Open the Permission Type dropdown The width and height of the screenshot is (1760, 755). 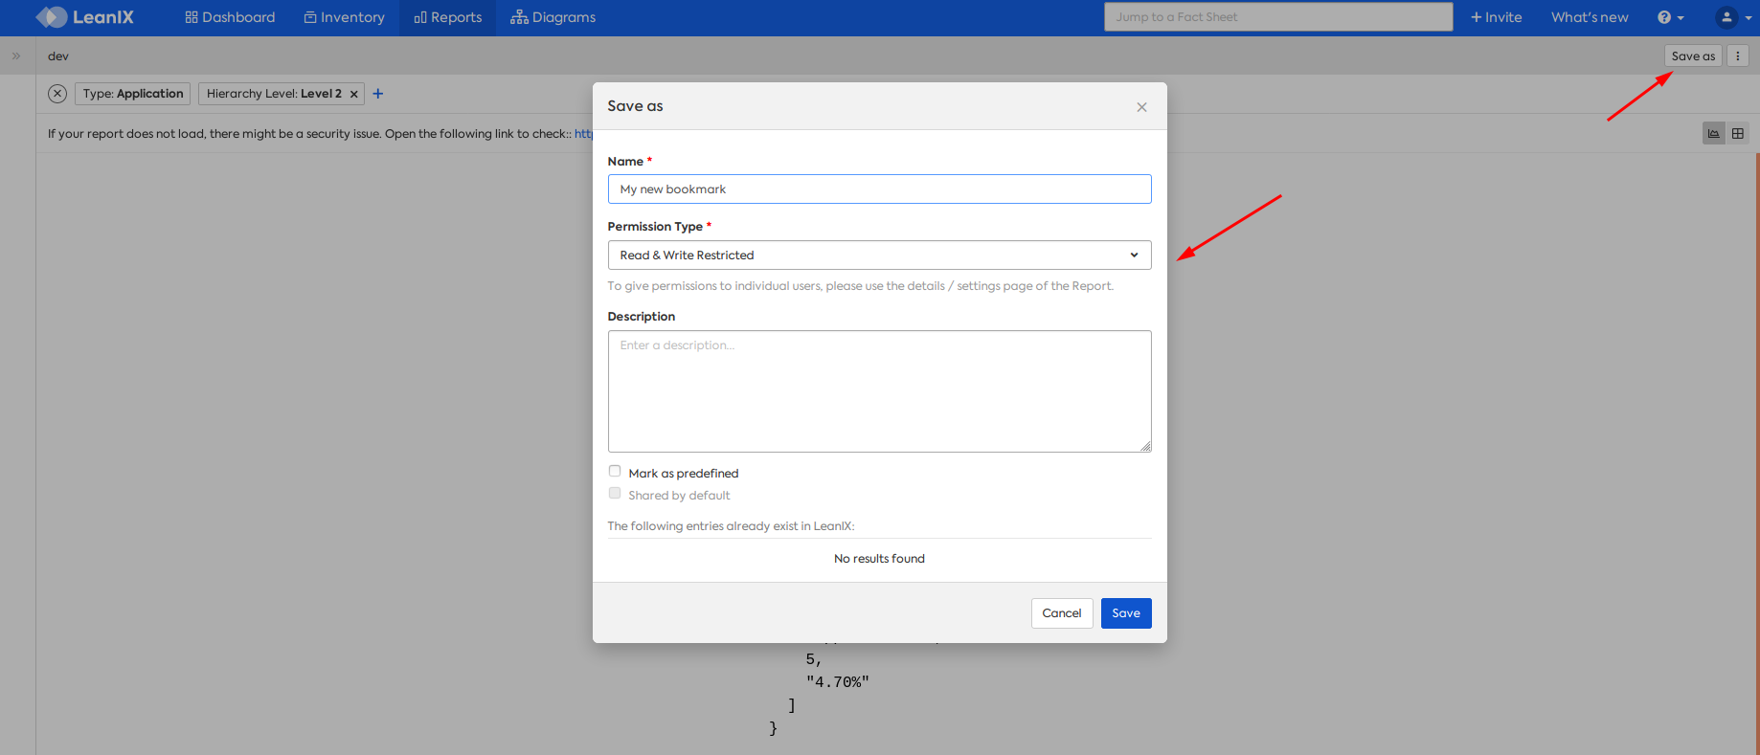point(879,255)
